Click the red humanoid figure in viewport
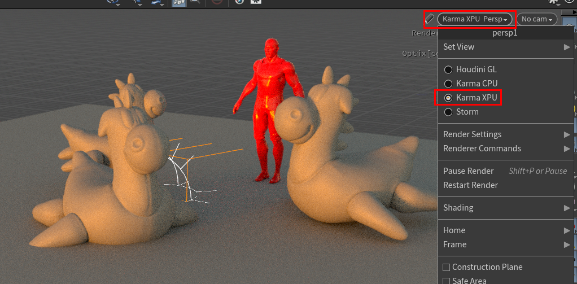 [270, 110]
